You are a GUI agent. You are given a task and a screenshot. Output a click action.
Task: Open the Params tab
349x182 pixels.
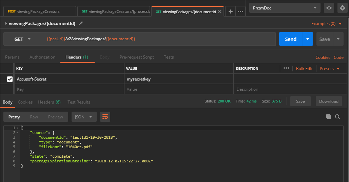click(12, 57)
